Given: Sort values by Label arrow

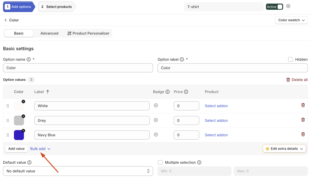Looking at the screenshot, I should click(x=48, y=92).
